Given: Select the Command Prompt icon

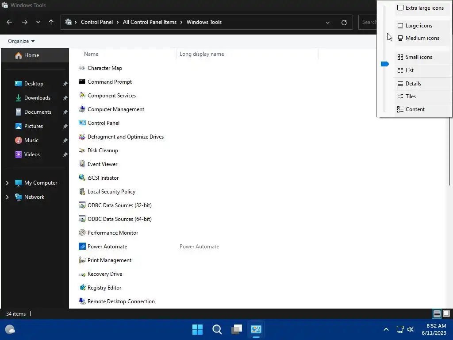Looking at the screenshot, I should pos(82,82).
